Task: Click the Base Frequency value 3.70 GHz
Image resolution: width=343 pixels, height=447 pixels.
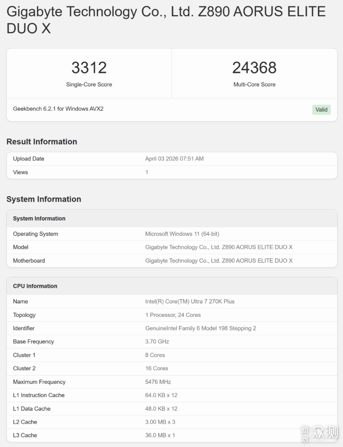Action: click(157, 342)
